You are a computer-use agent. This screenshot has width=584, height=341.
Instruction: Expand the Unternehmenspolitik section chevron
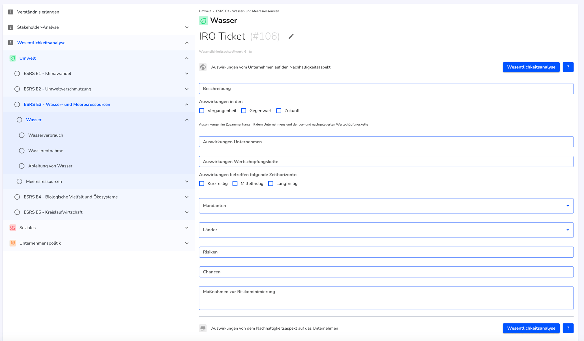187,243
